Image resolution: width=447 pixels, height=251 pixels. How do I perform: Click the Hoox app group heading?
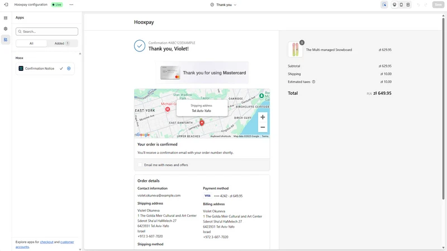coord(20,58)
